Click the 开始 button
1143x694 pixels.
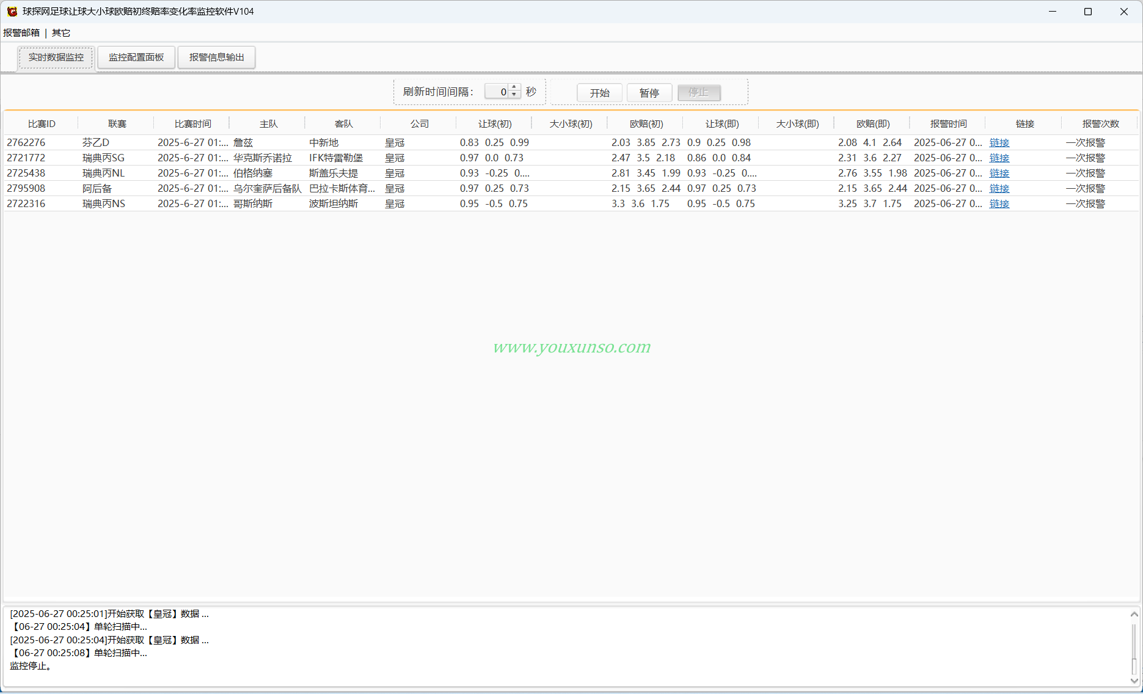tap(600, 93)
